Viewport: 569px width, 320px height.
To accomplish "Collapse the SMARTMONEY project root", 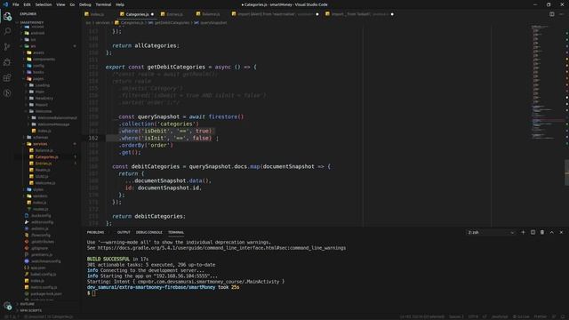I will [x=32, y=22].
